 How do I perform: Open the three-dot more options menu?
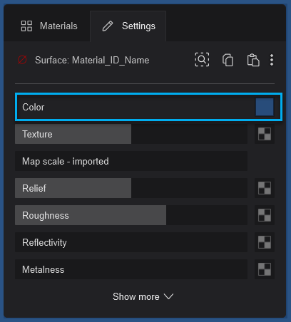pyautogui.click(x=272, y=60)
